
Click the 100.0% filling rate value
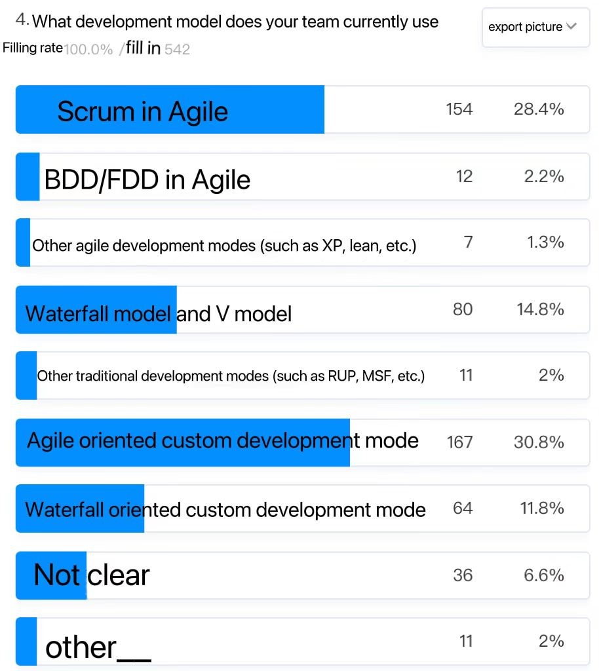click(x=88, y=50)
